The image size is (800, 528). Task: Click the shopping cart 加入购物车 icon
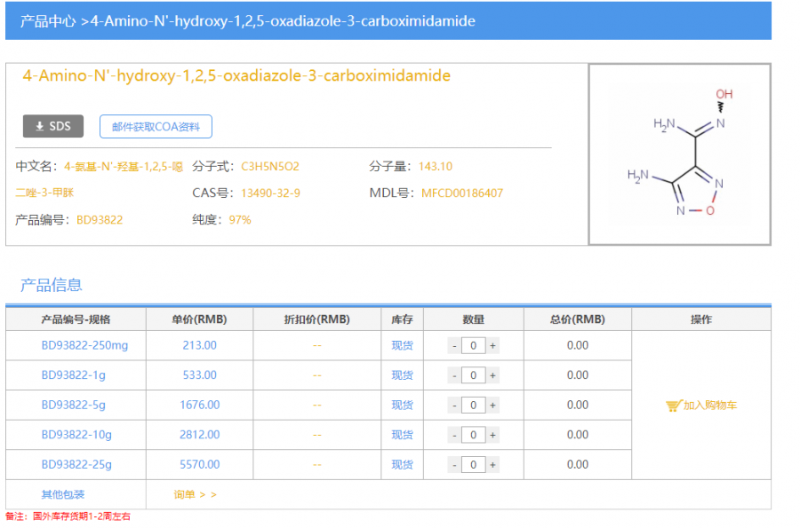[x=673, y=406]
